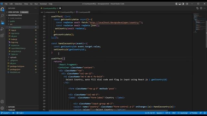
Task: Open the feedback icon in status bar
Action: (201, 113)
